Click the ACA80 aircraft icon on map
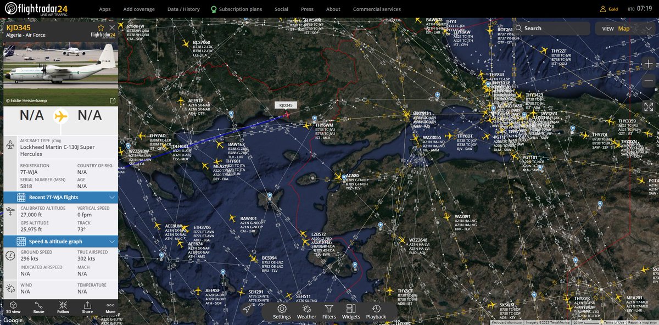This screenshot has width=659, height=325. [338, 177]
